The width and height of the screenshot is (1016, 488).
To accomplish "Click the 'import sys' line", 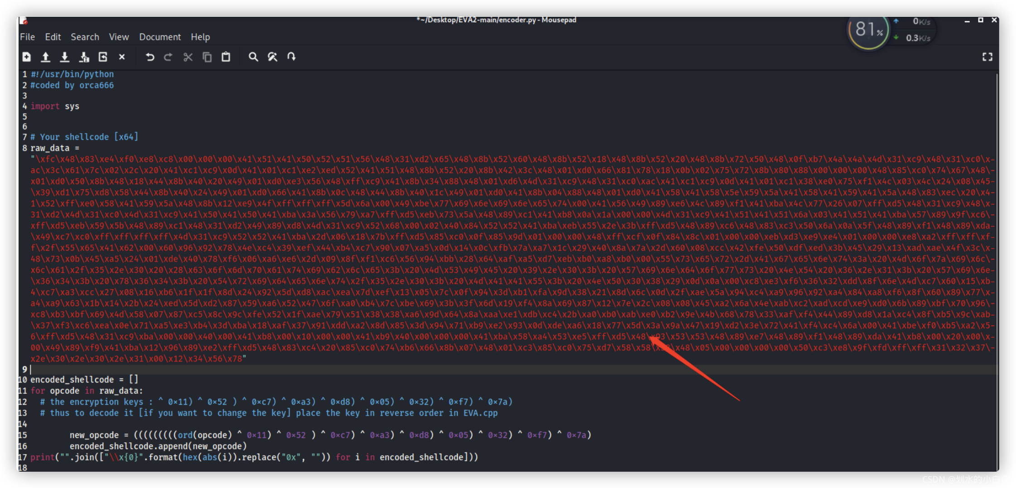I will (55, 106).
